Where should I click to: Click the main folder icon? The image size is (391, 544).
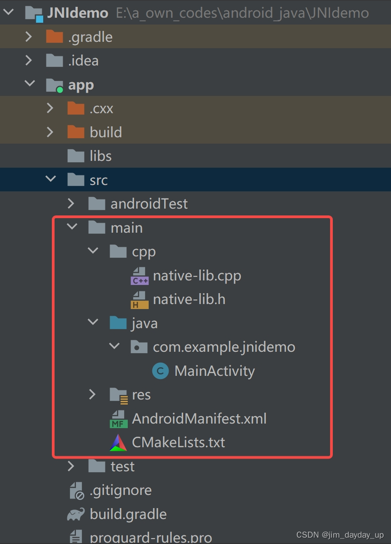coord(97,228)
